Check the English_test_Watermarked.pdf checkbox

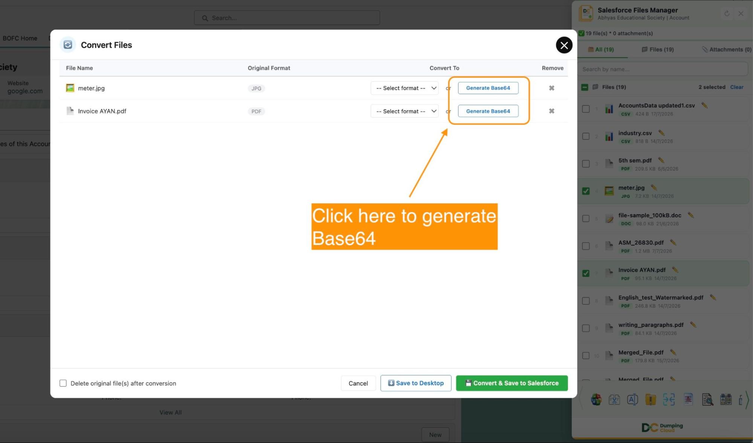point(586,301)
